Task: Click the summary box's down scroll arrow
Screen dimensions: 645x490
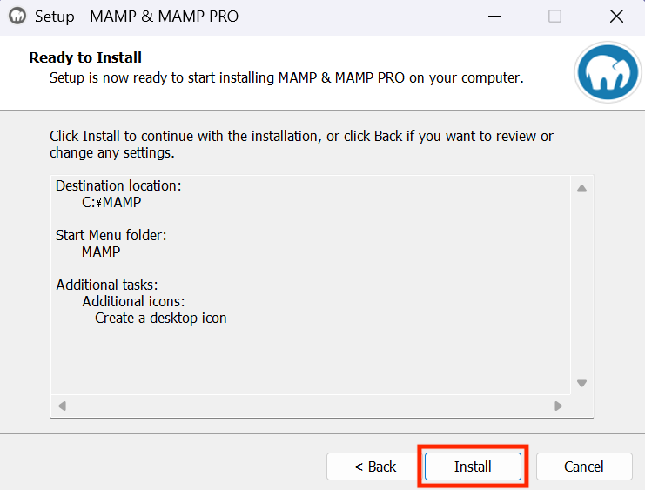Action: click(581, 383)
